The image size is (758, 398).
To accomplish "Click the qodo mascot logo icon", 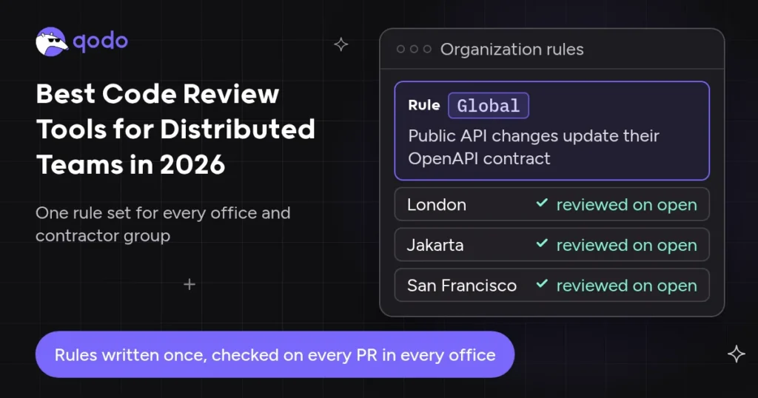I will click(x=52, y=41).
